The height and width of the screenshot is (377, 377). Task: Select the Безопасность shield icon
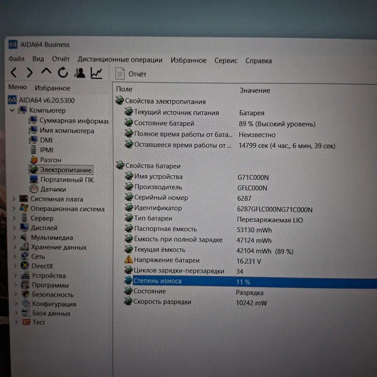[25, 294]
